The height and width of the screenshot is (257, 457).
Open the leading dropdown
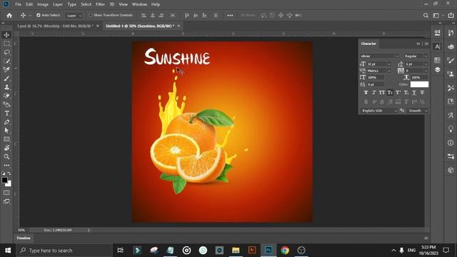[426, 64]
